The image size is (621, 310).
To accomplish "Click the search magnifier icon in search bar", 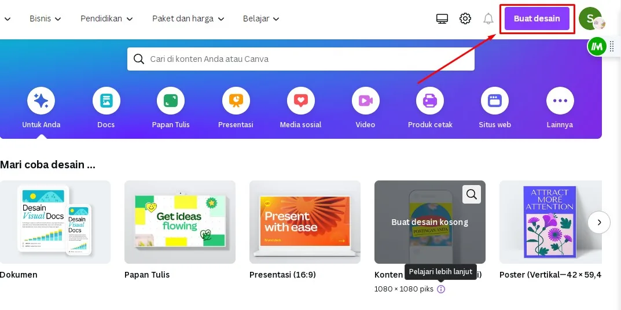I will [139, 59].
